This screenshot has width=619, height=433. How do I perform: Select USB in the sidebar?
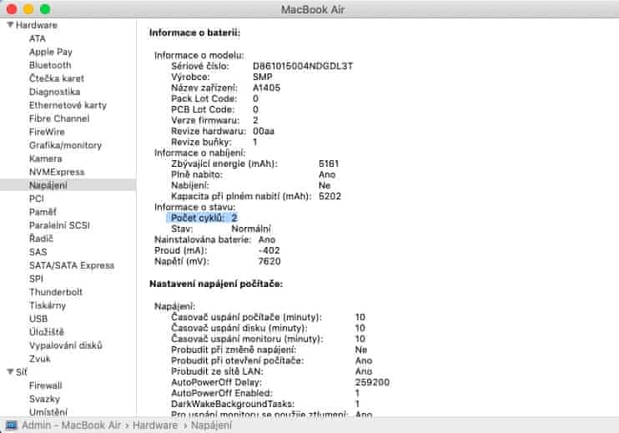tap(38, 319)
